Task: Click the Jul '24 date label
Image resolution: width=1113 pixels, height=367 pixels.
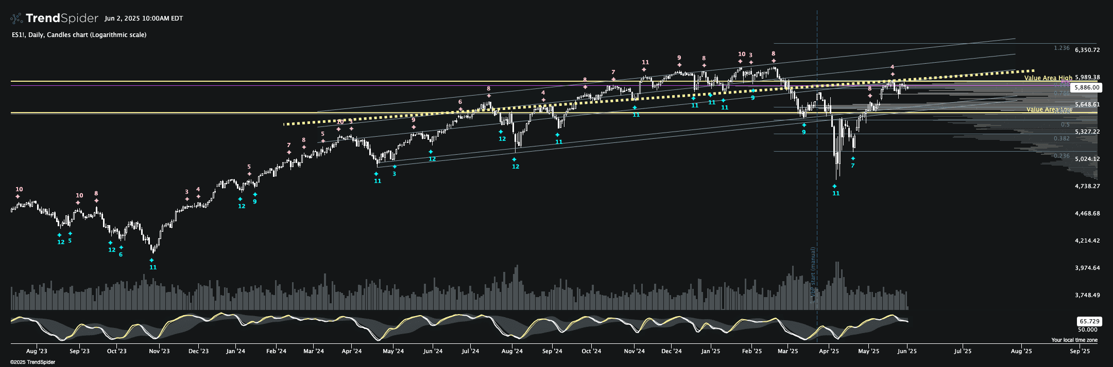Action: [x=470, y=351]
